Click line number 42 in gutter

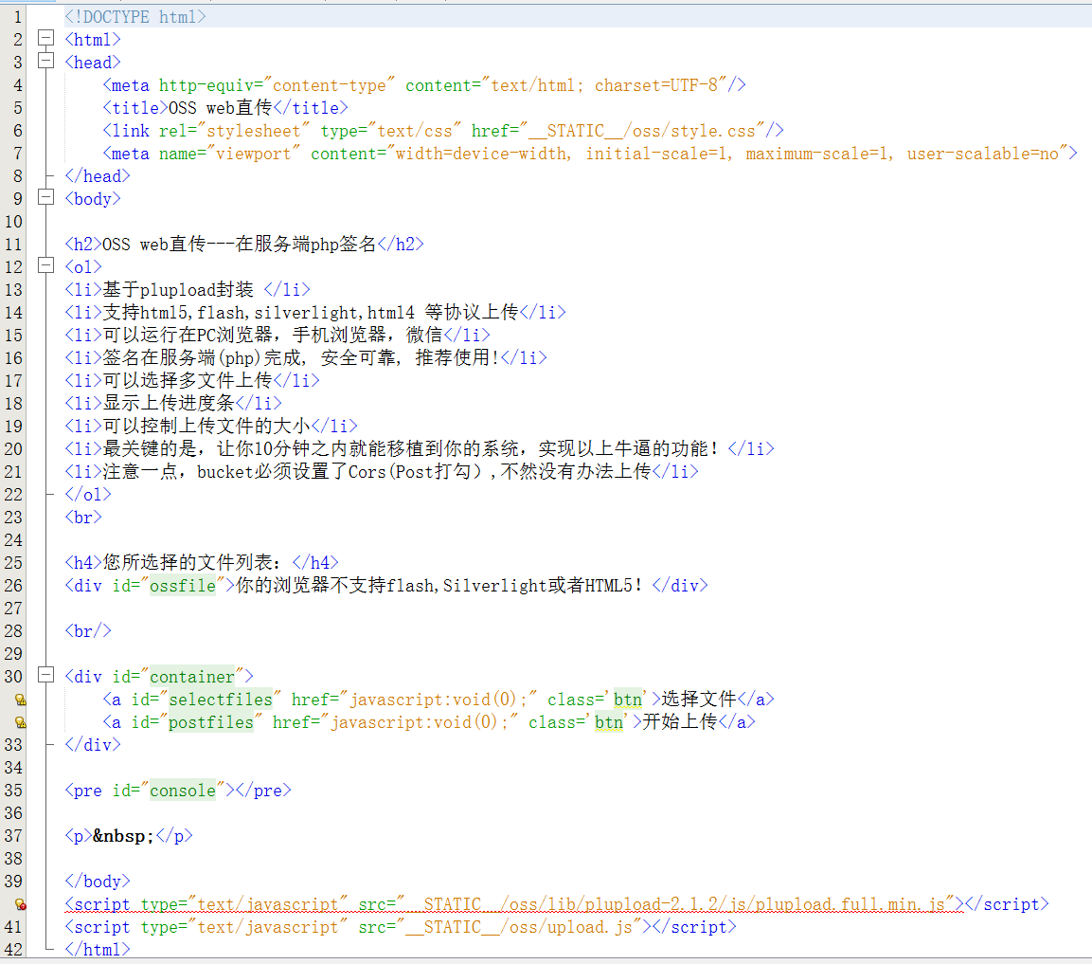tap(13, 950)
